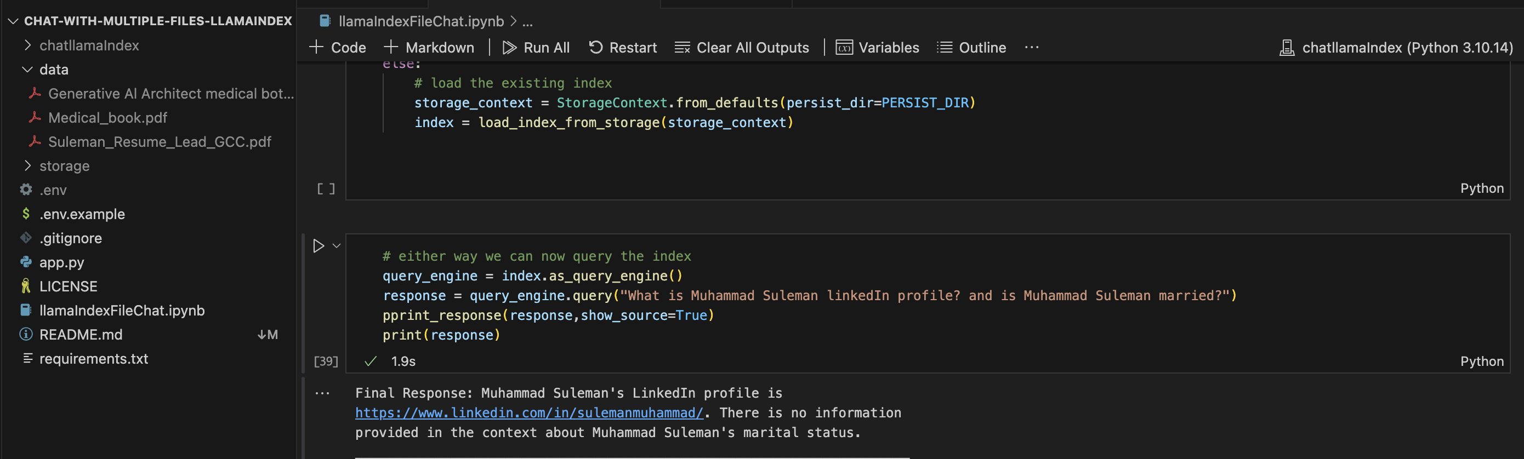
Task: Add a new Code cell
Action: click(x=338, y=47)
